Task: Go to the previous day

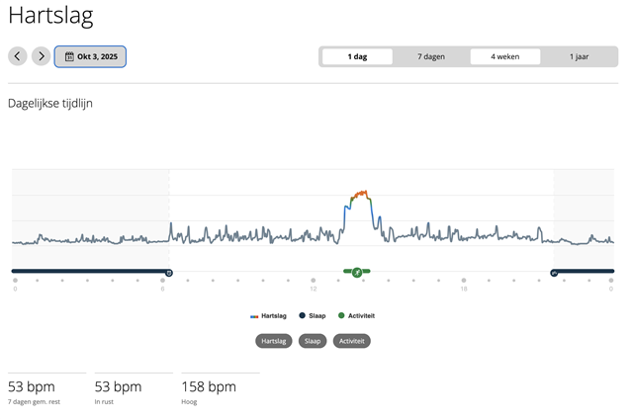Action: 18,56
